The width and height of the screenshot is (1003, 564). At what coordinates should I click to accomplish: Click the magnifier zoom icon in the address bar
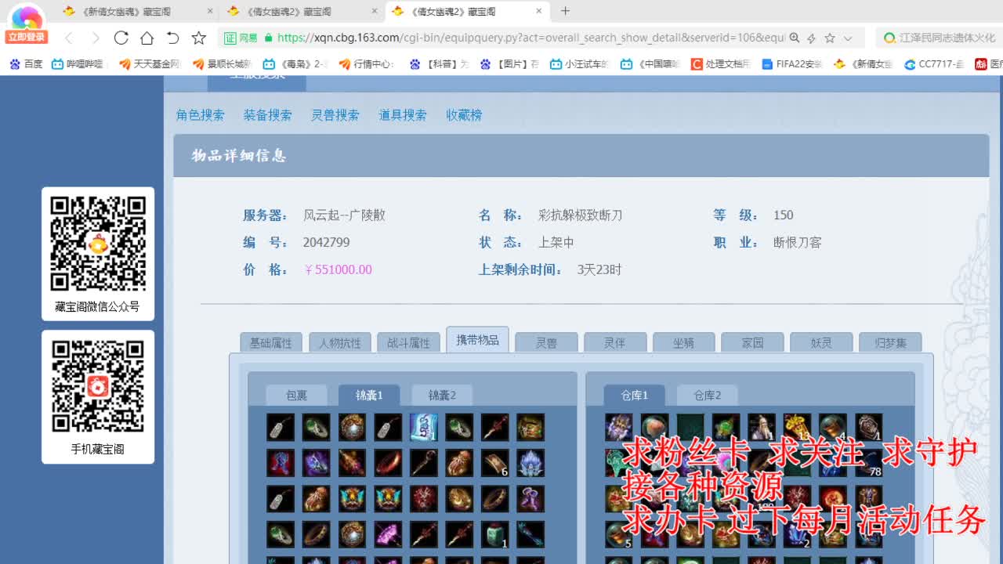[795, 38]
